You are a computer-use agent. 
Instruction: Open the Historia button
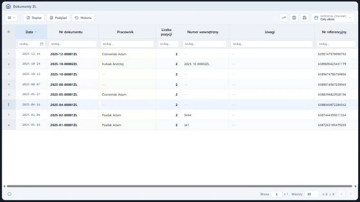pyautogui.click(x=83, y=18)
